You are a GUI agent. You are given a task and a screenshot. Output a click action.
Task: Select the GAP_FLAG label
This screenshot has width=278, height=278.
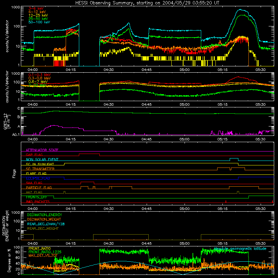coord(34,155)
